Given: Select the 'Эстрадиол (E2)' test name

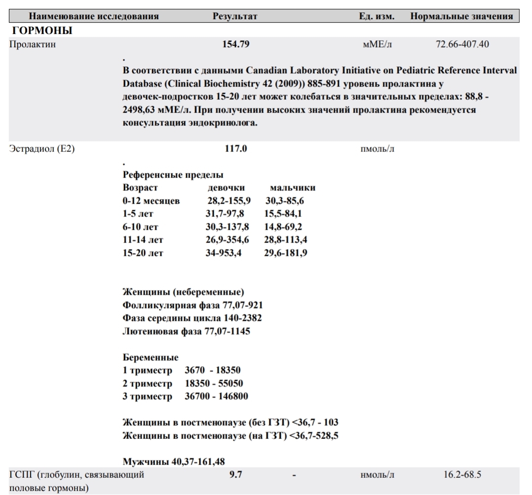Looking at the screenshot, I should tap(42, 149).
